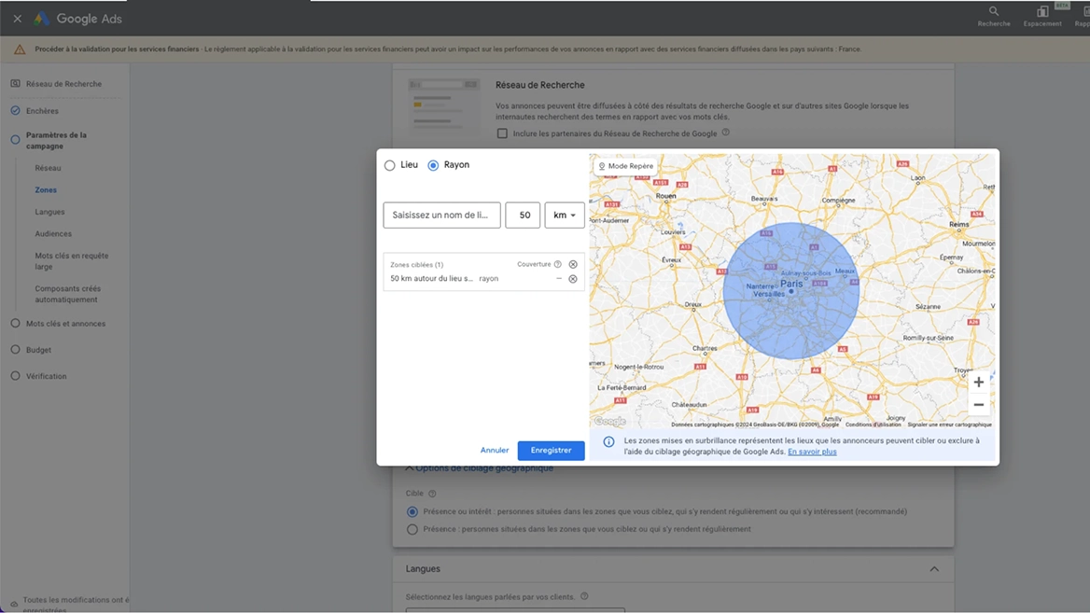Click the Google Ads logo

coord(78,19)
